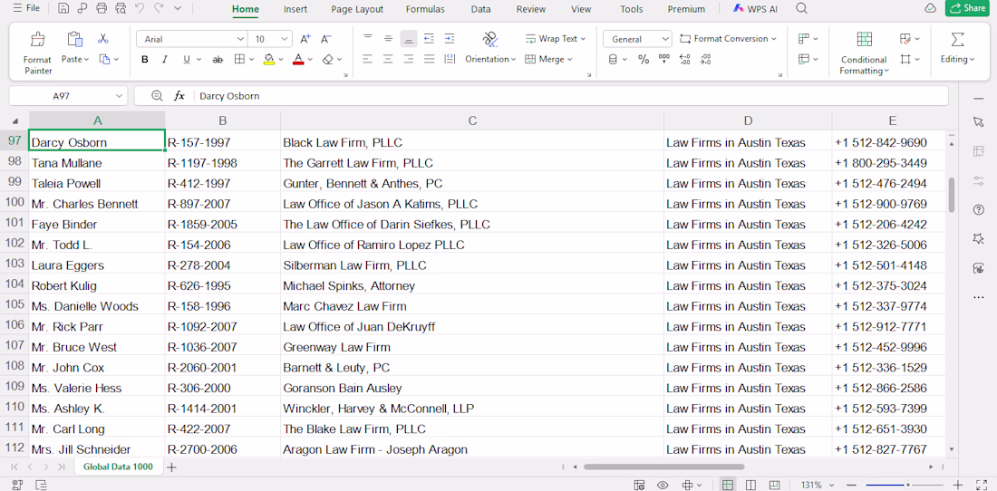Viewport: 997px width, 491px height.
Task: Open the Data ribbon tab
Action: coord(480,9)
